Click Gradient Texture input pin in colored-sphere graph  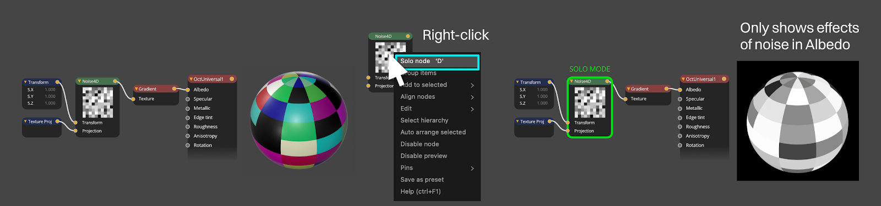tap(133, 99)
